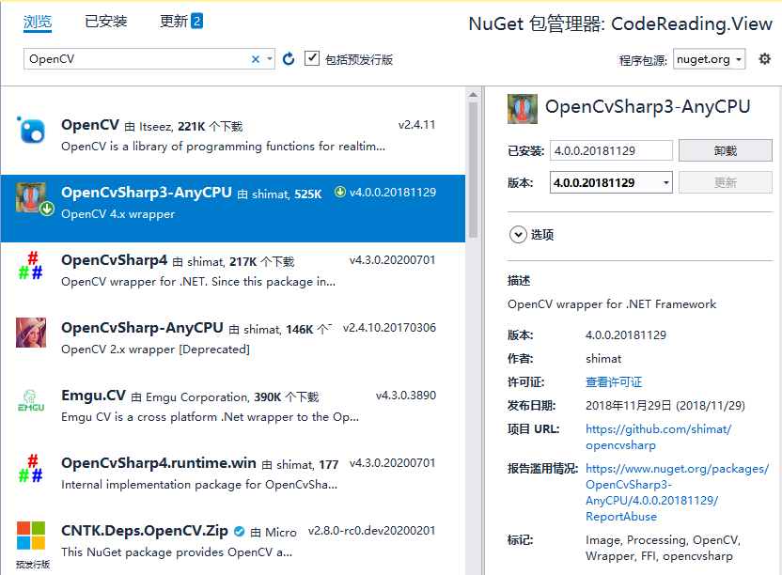Toggle the include prerelease checkbox
The image size is (782, 575).
(x=312, y=58)
